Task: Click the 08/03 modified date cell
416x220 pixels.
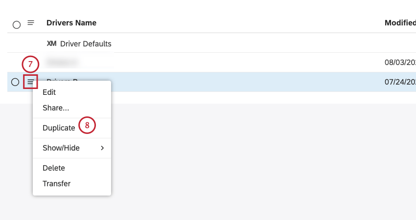Action: point(400,62)
